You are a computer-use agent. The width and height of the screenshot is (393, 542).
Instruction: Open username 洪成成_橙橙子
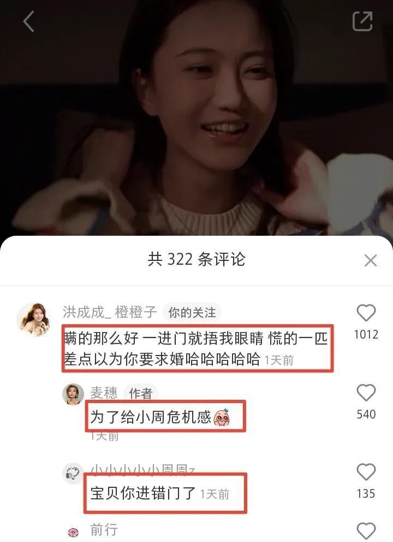coord(110,312)
